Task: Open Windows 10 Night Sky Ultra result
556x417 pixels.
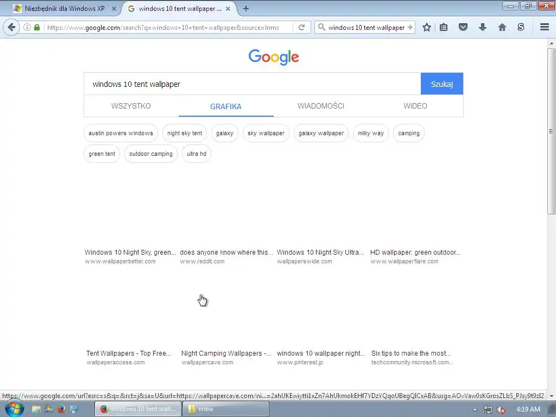Action: click(x=320, y=252)
